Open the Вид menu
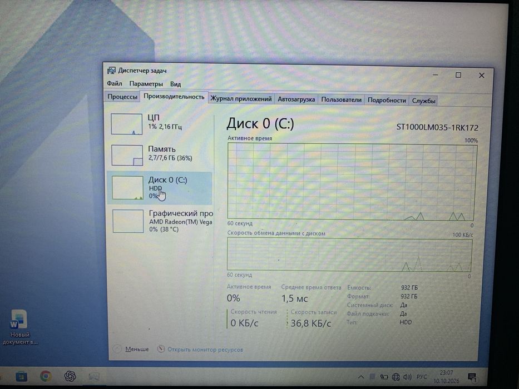Image resolution: width=519 pixels, height=389 pixels. [175, 84]
